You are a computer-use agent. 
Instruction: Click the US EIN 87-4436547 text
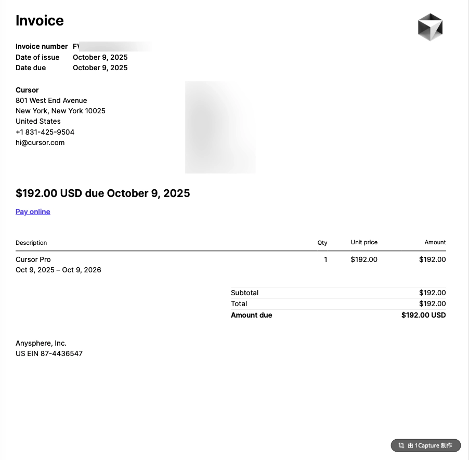(x=49, y=353)
